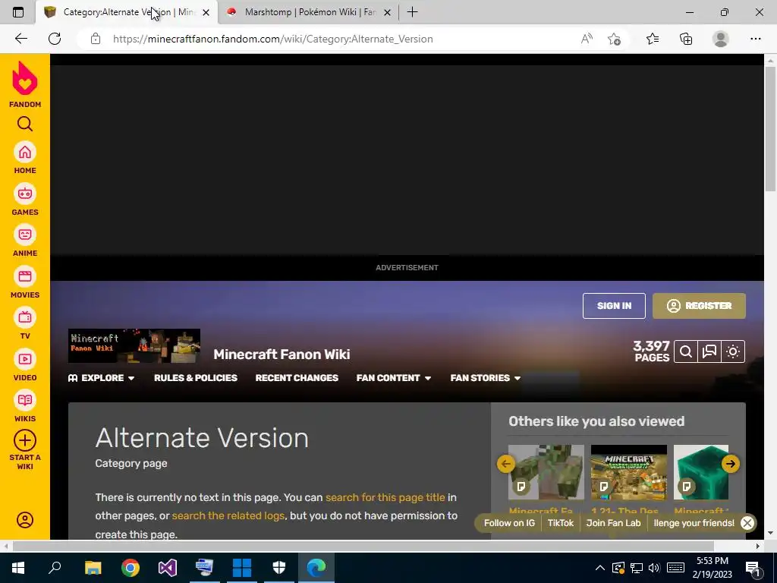Expand the Explore dropdown menu
Screen dimensions: 777x583
[102, 378]
